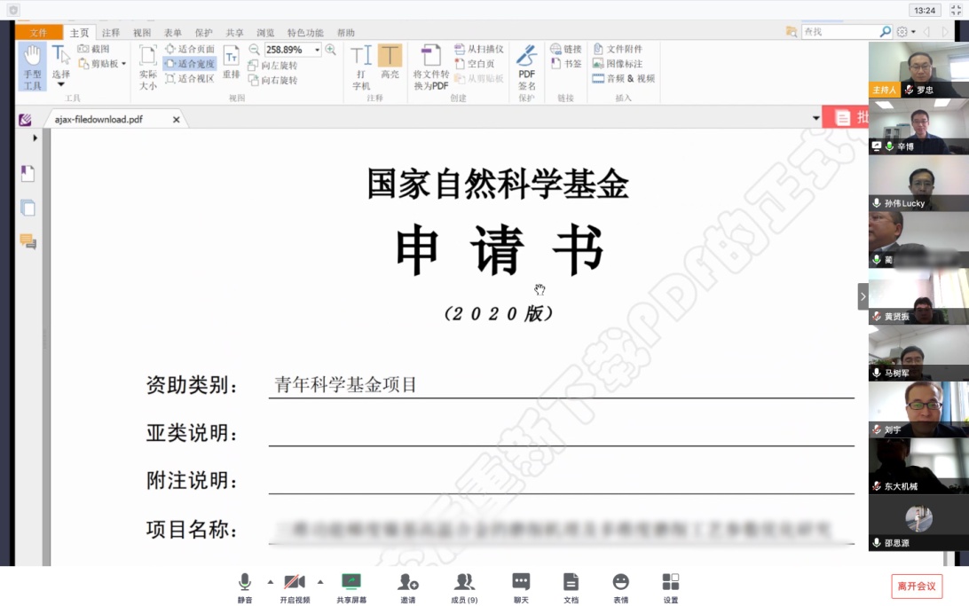
Task: Open the File (文件) menu
Action: click(38, 33)
